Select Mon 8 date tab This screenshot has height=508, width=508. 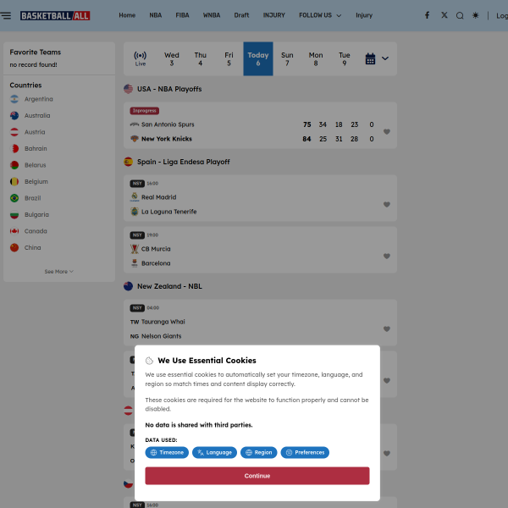tap(316, 58)
